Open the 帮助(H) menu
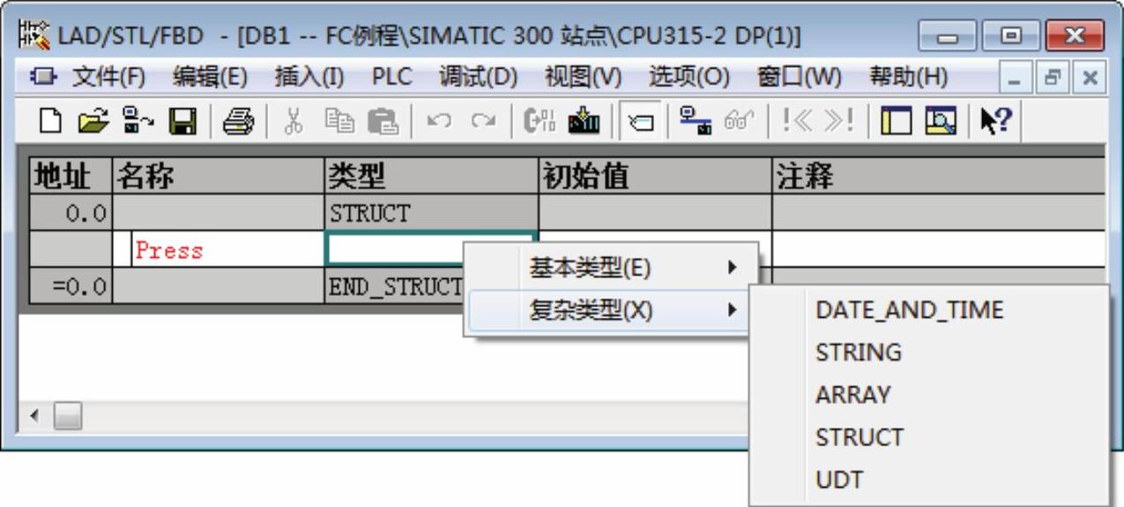The height and width of the screenshot is (507, 1124). [x=909, y=77]
